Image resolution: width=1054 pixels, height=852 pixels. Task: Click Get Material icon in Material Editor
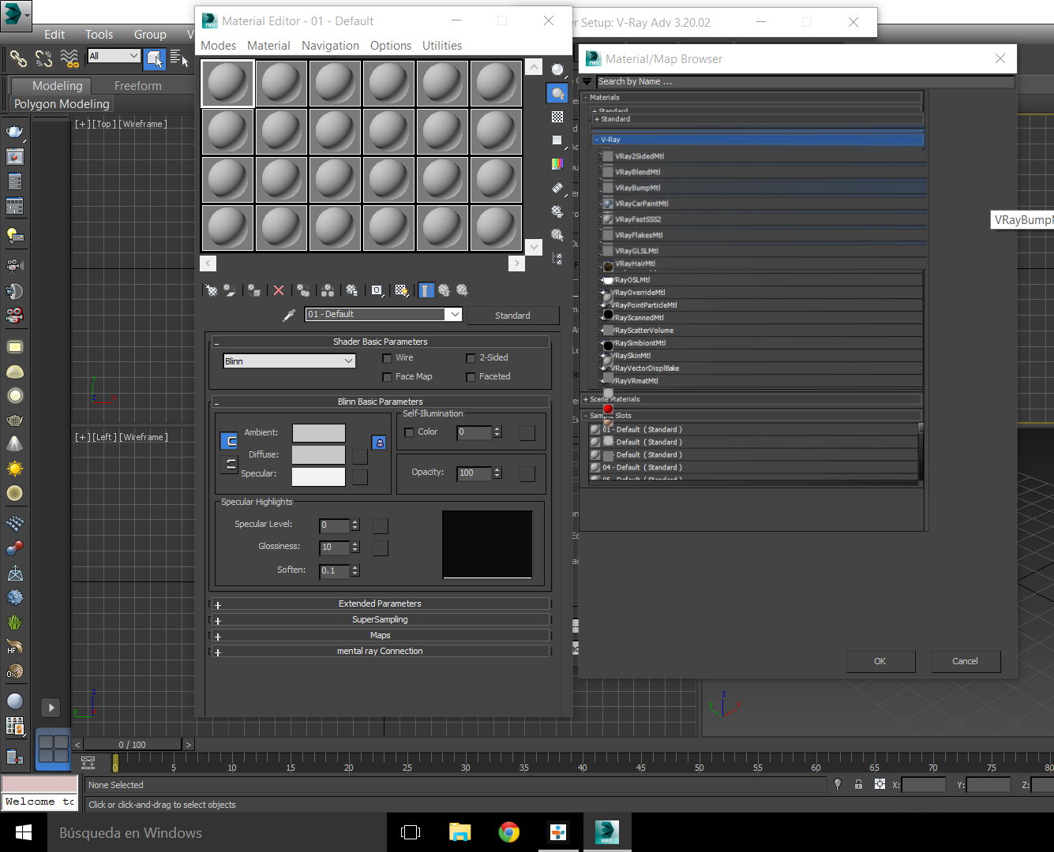click(x=212, y=290)
